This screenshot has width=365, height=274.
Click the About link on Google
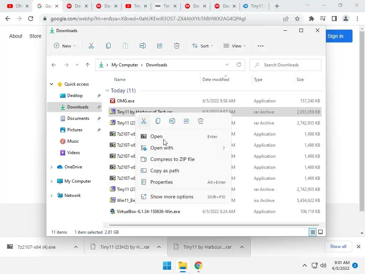click(x=16, y=36)
